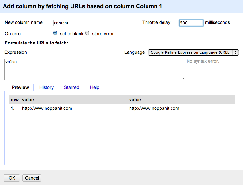Click the up-down arrows of the Language selector

(235, 52)
